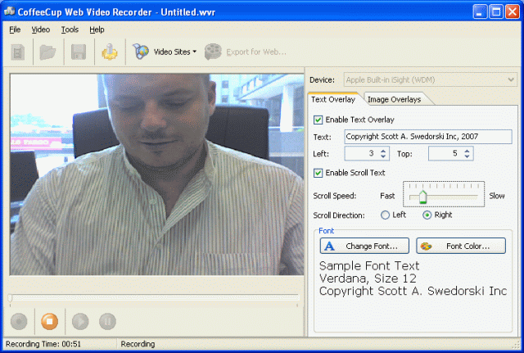Image resolution: width=524 pixels, height=353 pixels.
Task: Click the orange Stop recording button
Action: pyautogui.click(x=48, y=321)
